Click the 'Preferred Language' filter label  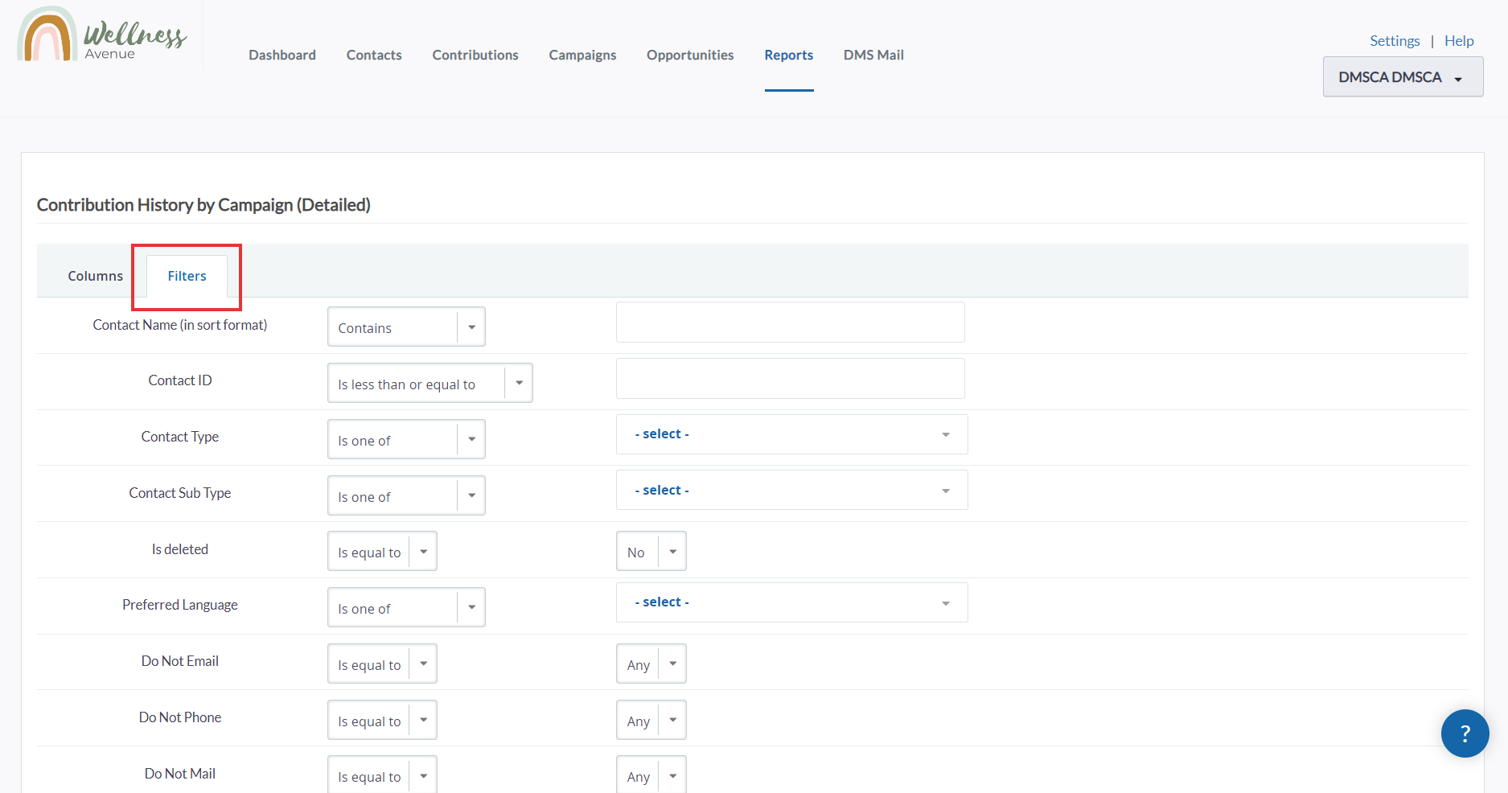tap(180, 605)
